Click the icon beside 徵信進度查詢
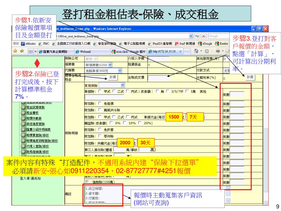This screenshot has width=281, height=211. [x=23, y=124]
